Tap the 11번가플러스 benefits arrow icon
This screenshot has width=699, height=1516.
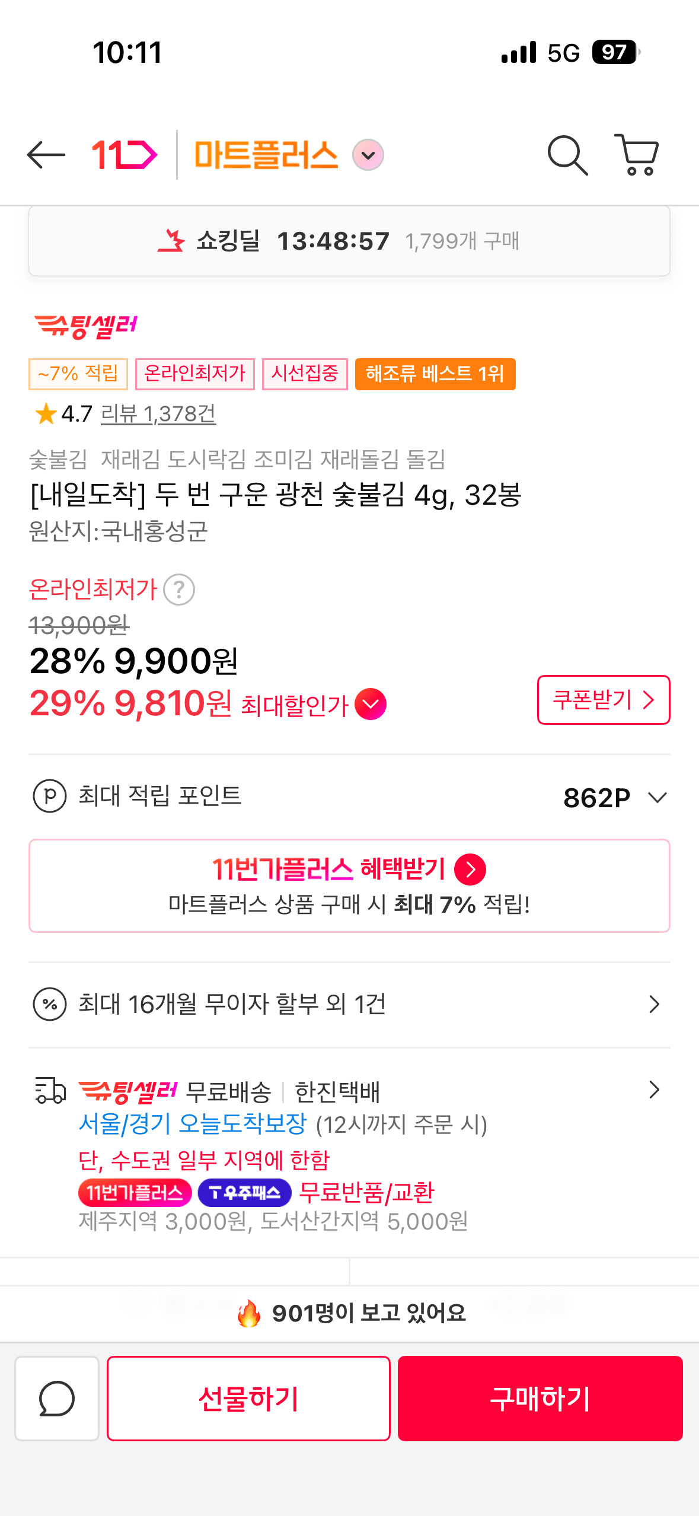[470, 870]
